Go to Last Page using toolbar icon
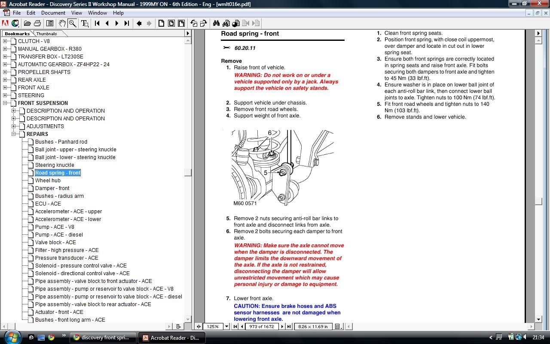This screenshot has width=550, height=344. [x=126, y=23]
